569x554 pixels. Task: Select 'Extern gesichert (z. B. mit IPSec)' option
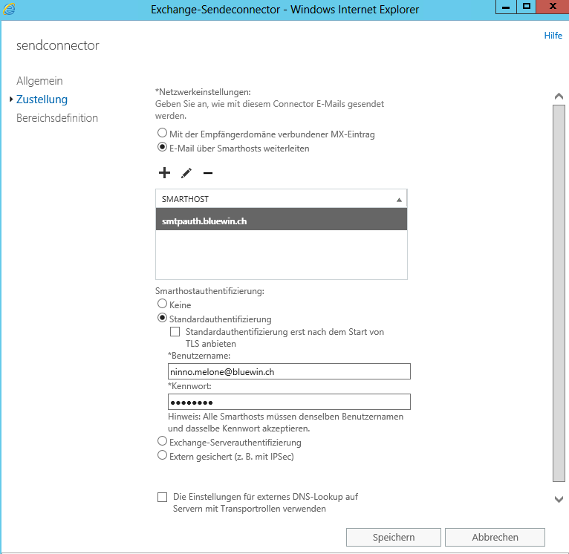click(x=162, y=455)
